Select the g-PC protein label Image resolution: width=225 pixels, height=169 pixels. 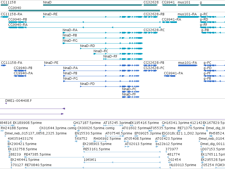[x=207, y=63]
